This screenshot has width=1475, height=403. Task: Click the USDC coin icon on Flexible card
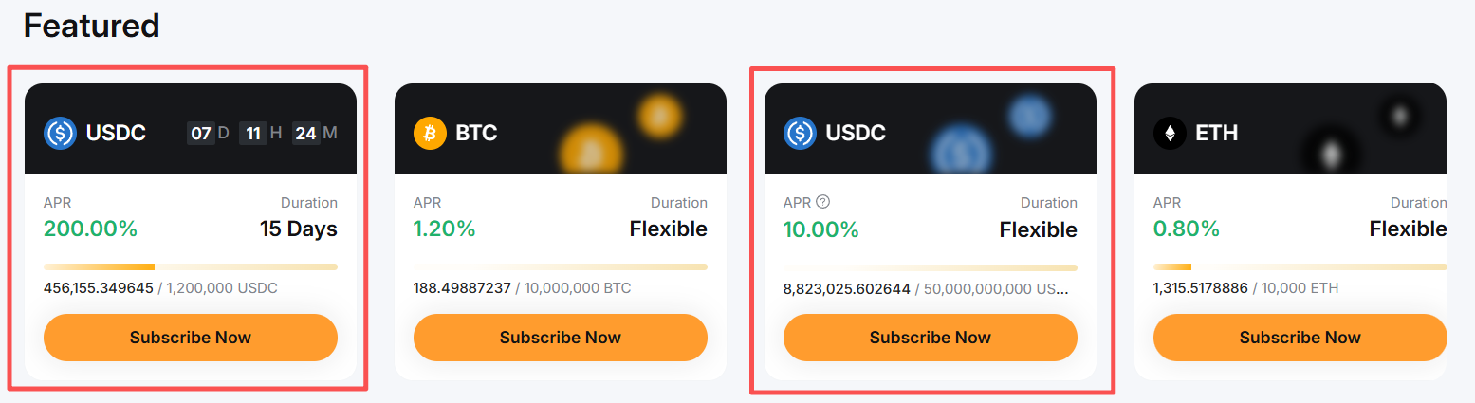800,133
